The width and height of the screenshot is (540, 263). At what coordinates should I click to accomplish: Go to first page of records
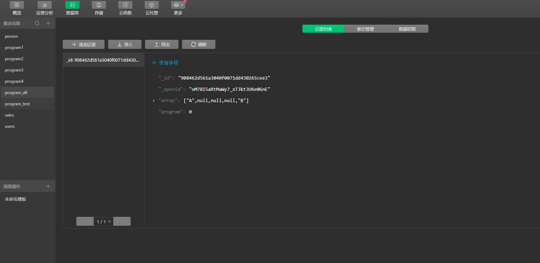coord(81,221)
